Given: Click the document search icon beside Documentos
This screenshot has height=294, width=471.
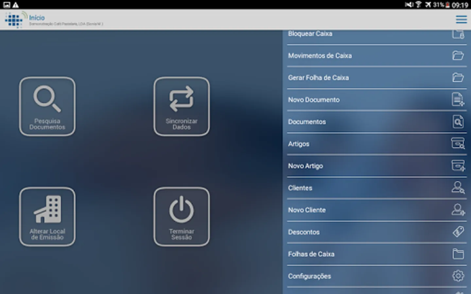Looking at the screenshot, I should [458, 122].
